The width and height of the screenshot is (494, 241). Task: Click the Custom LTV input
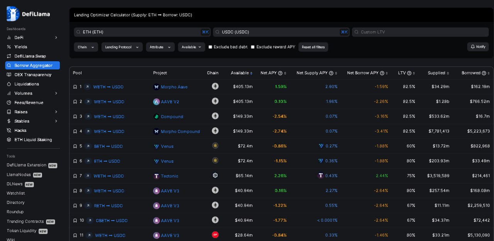point(420,32)
